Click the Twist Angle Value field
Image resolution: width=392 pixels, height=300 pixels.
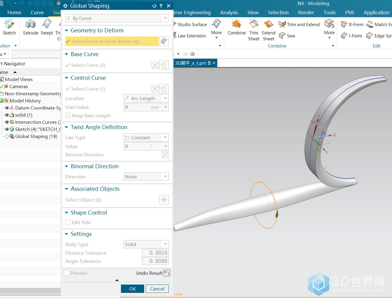146,146
